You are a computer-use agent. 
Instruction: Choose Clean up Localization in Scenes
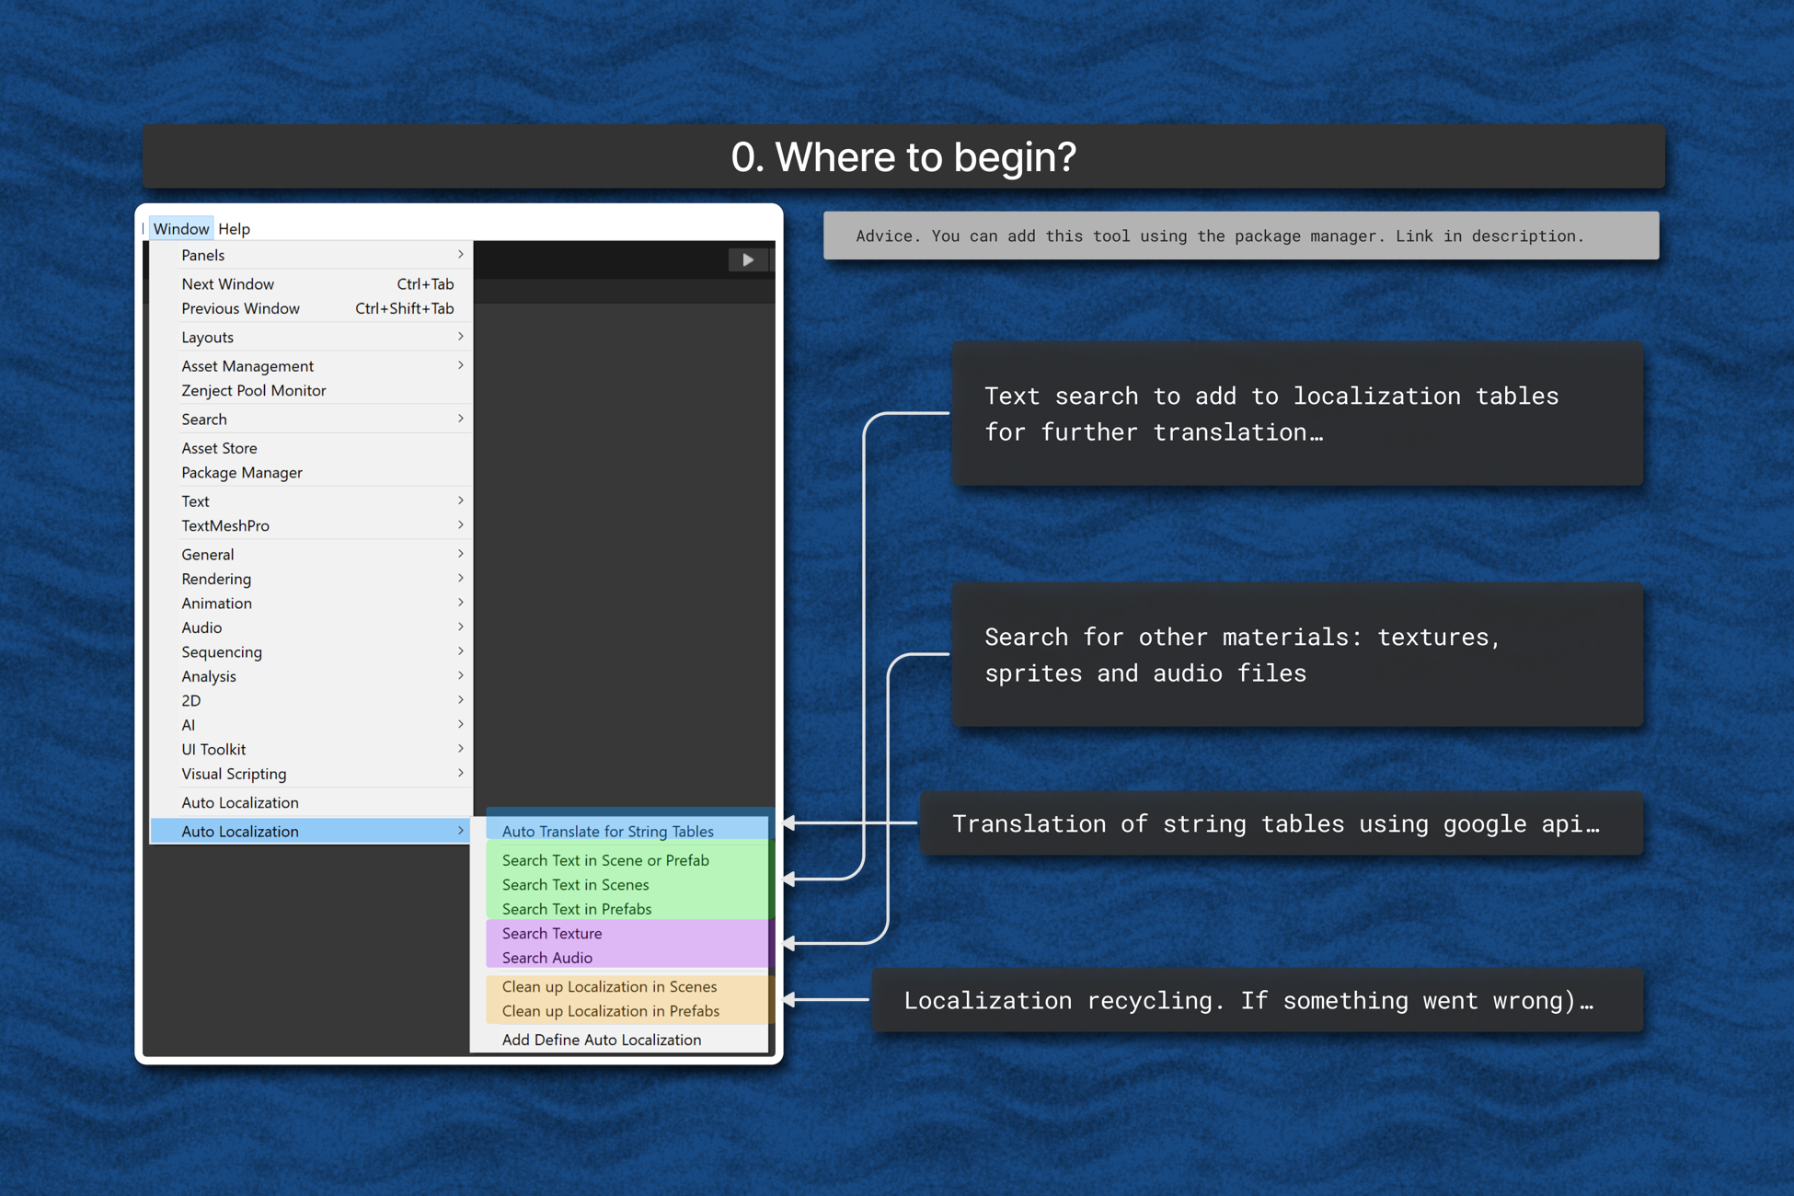click(609, 986)
